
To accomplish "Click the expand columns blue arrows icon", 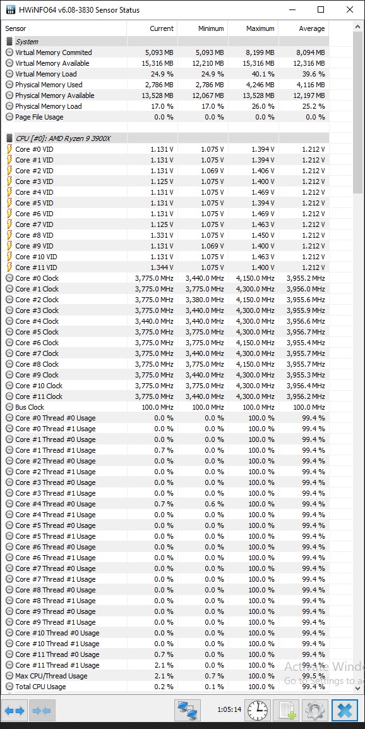I will (x=15, y=711).
